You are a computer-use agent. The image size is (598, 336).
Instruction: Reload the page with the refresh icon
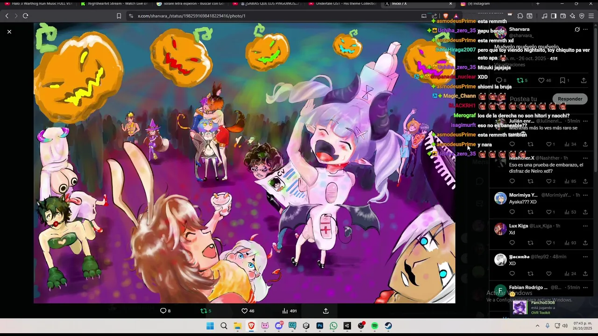[25, 16]
